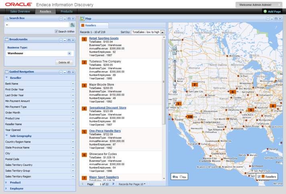Click the Major Bicycle Store record title
Viewport: 286px width, 194px height.
click(101, 85)
